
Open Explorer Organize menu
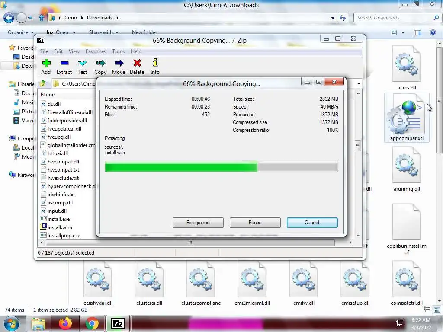[21, 32]
